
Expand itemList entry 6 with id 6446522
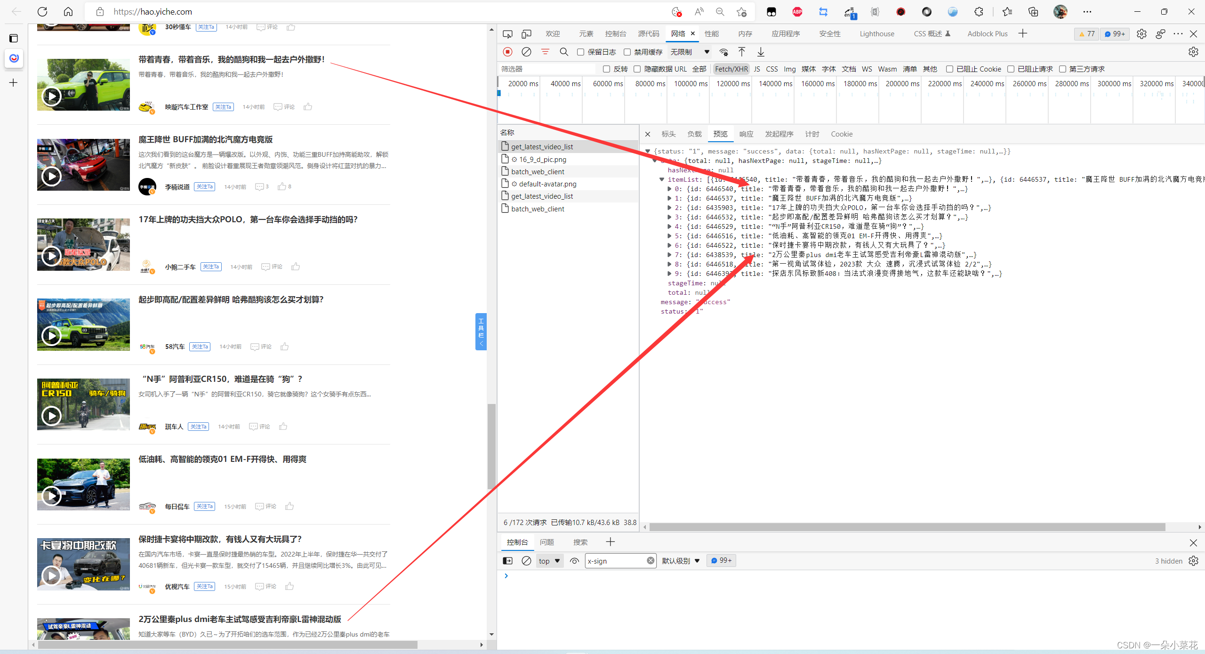669,245
